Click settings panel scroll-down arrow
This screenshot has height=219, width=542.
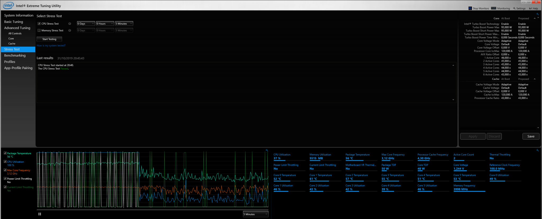[x=538, y=128]
